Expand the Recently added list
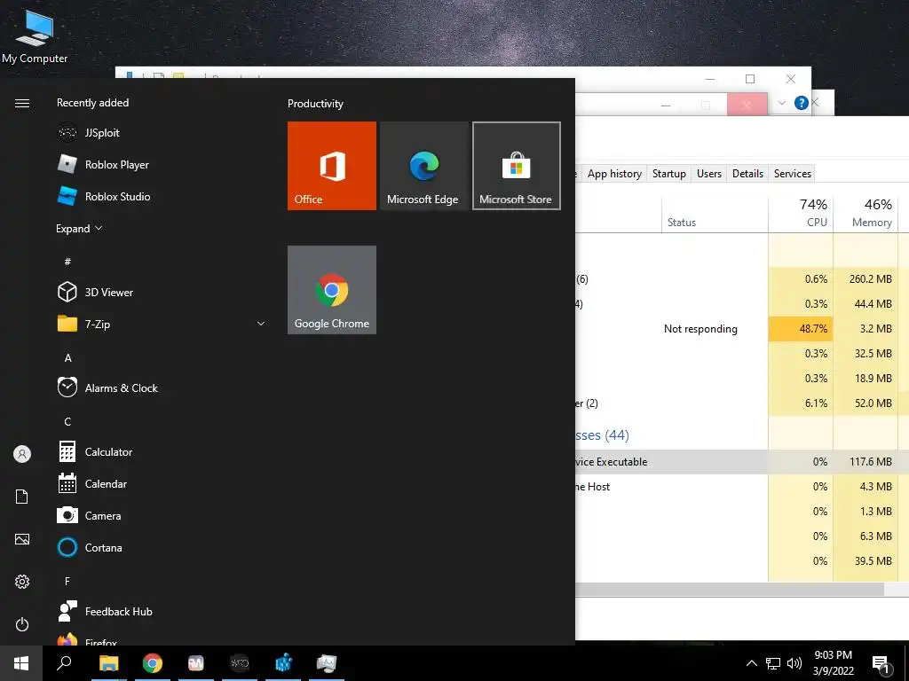Image resolution: width=909 pixels, height=681 pixels. click(x=79, y=228)
